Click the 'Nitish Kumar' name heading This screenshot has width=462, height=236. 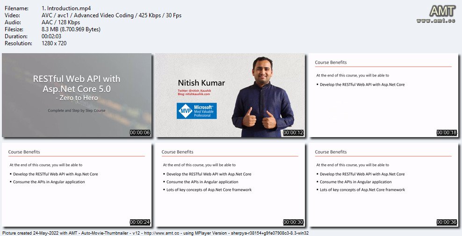(201, 83)
